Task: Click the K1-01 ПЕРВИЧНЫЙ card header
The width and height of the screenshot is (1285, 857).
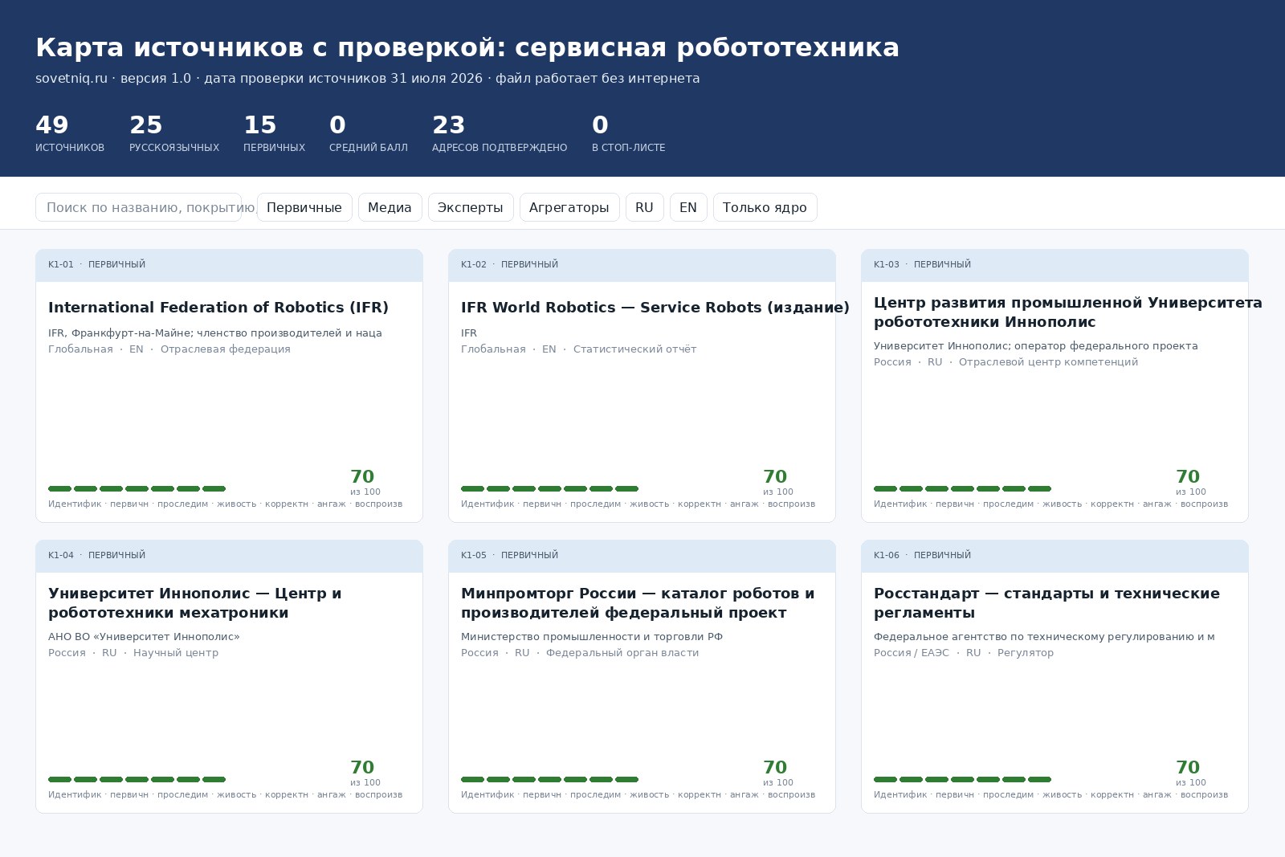Action: [229, 265]
